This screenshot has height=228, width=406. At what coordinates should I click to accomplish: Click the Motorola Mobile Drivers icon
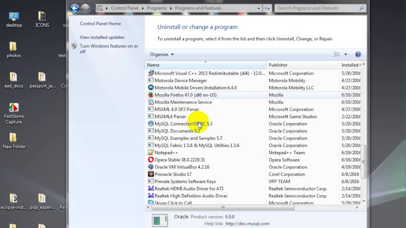click(151, 87)
